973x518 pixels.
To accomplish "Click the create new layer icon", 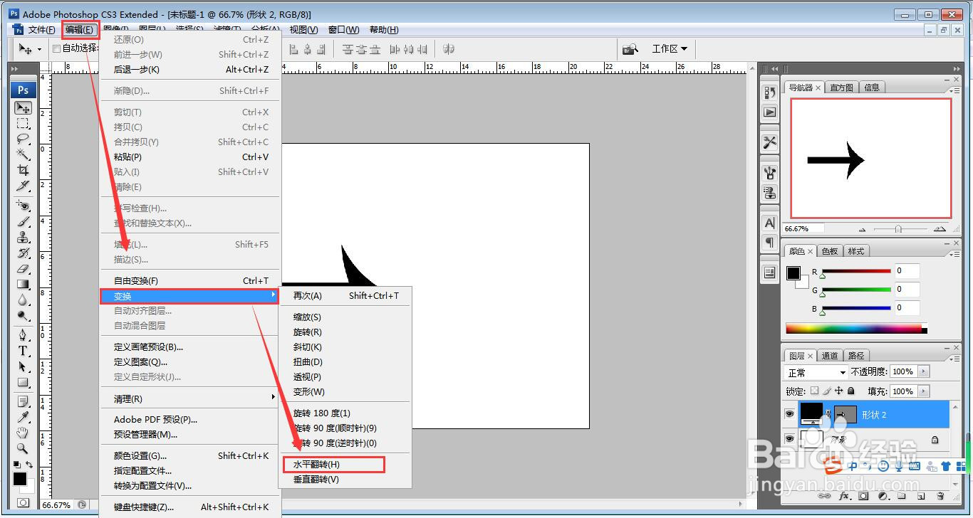I will coord(921,496).
